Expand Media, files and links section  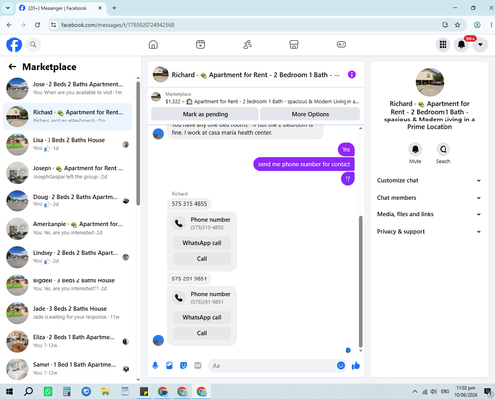[429, 214]
